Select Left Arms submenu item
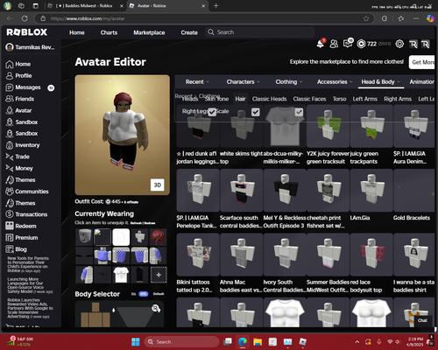 365,99
